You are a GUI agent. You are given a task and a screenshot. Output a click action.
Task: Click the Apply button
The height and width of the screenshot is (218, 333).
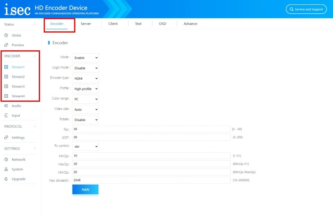point(85,190)
